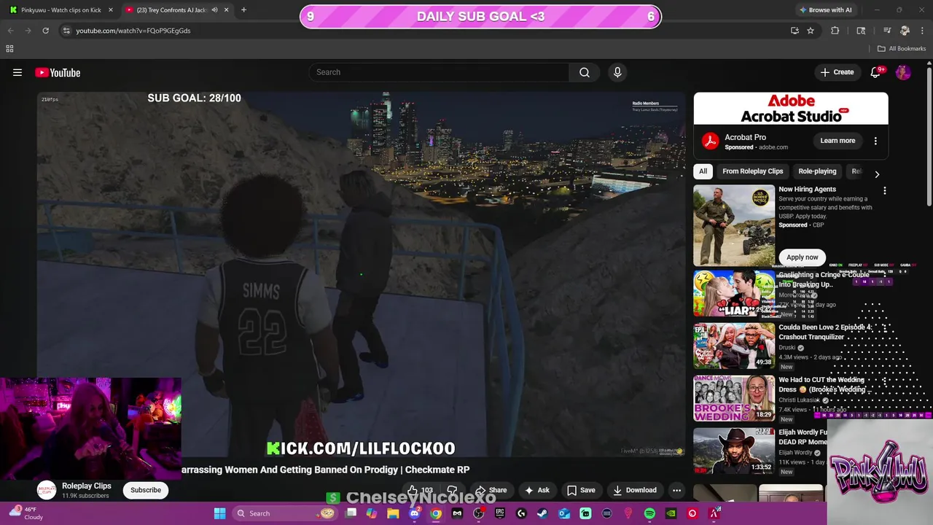Open the Now Hiring Agents ad title
Viewport: 933px width, 525px height.
(x=808, y=190)
